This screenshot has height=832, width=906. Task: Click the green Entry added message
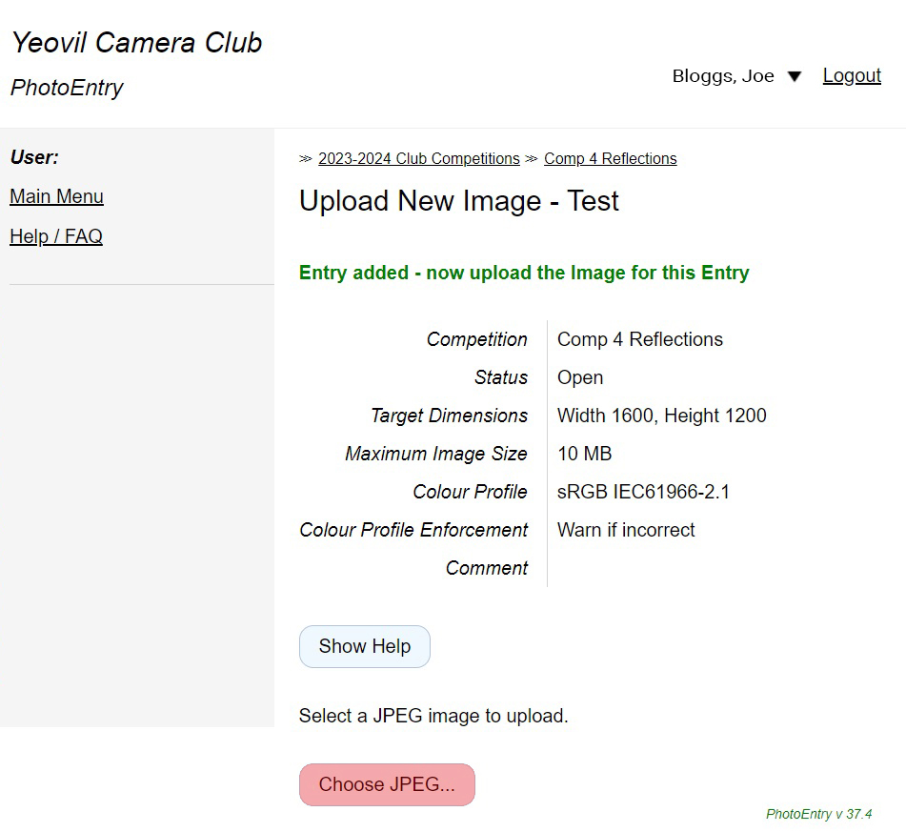click(x=524, y=273)
